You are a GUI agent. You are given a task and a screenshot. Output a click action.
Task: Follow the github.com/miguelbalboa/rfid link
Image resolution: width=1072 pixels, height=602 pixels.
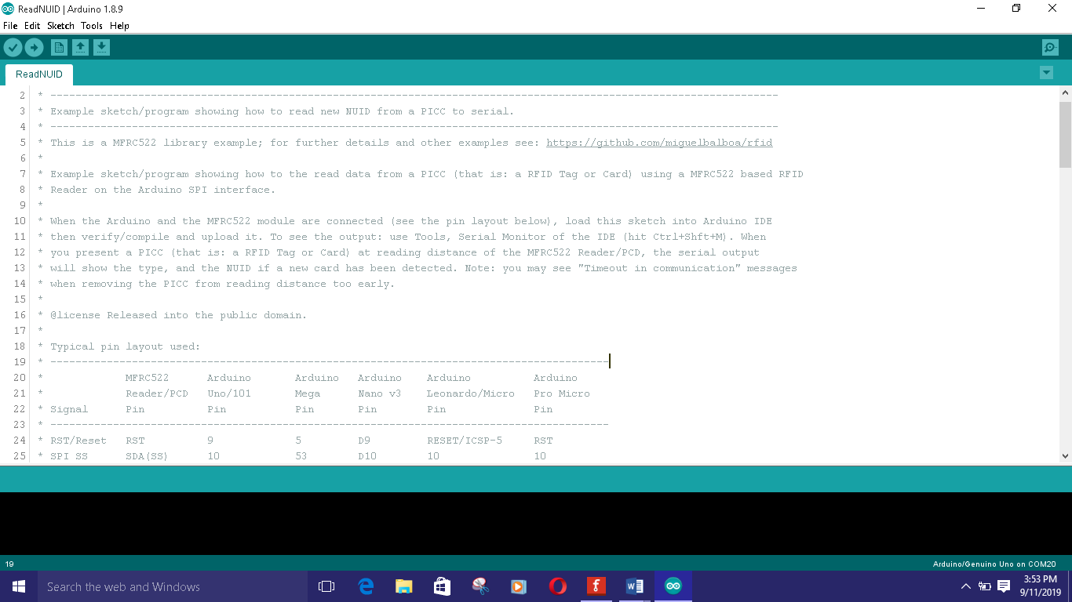click(659, 143)
